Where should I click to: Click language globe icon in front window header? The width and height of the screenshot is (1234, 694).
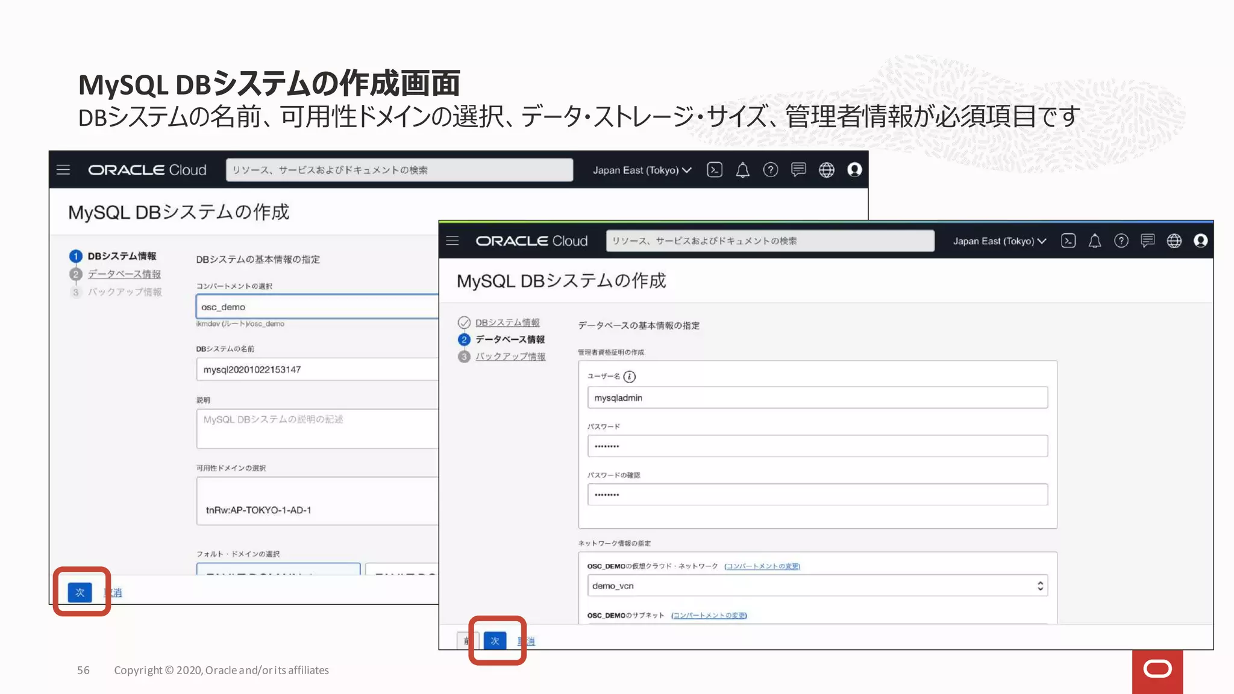click(x=1174, y=241)
